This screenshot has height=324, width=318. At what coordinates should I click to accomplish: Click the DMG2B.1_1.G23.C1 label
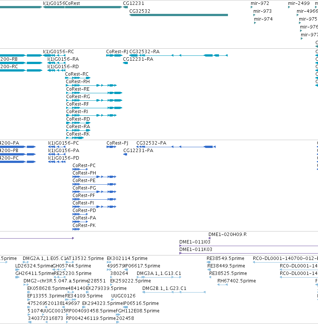coord(164,288)
